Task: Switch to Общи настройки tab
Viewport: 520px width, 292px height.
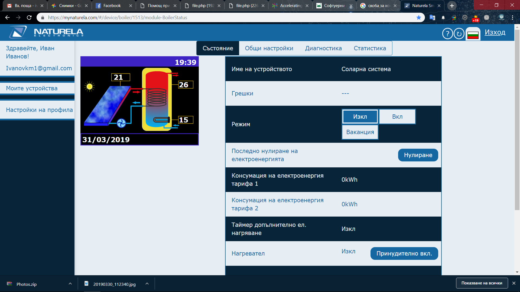Action: pos(269,48)
